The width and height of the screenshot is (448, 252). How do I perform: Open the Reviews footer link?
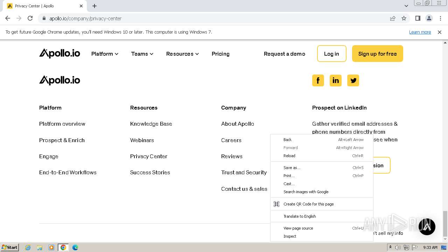tap(232, 156)
